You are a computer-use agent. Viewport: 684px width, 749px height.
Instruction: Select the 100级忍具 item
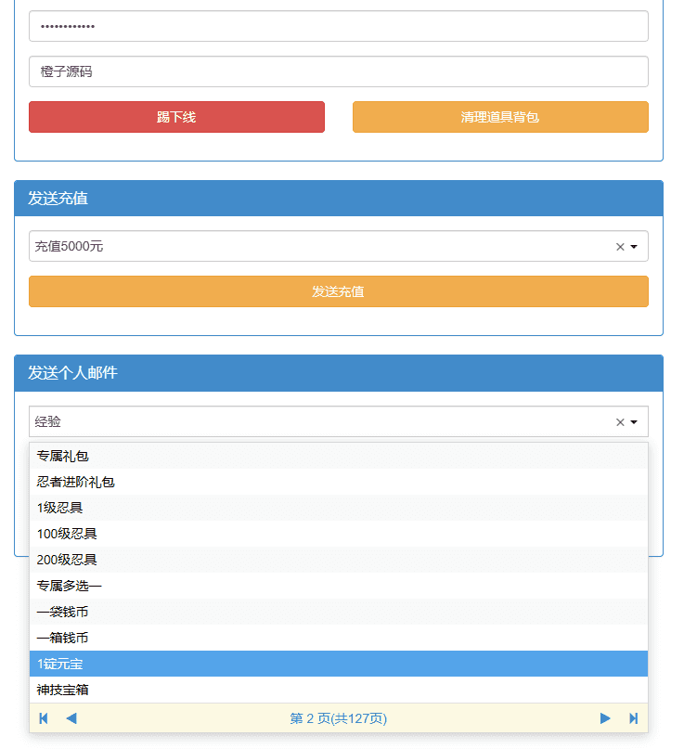[67, 534]
